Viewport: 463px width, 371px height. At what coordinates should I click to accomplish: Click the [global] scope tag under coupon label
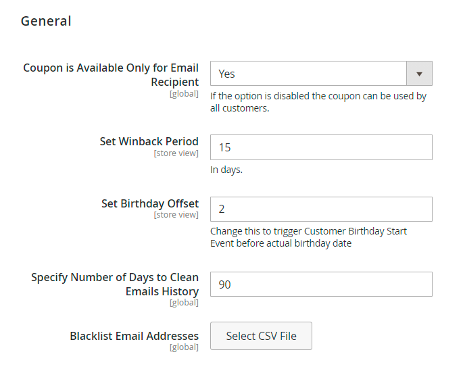184,94
